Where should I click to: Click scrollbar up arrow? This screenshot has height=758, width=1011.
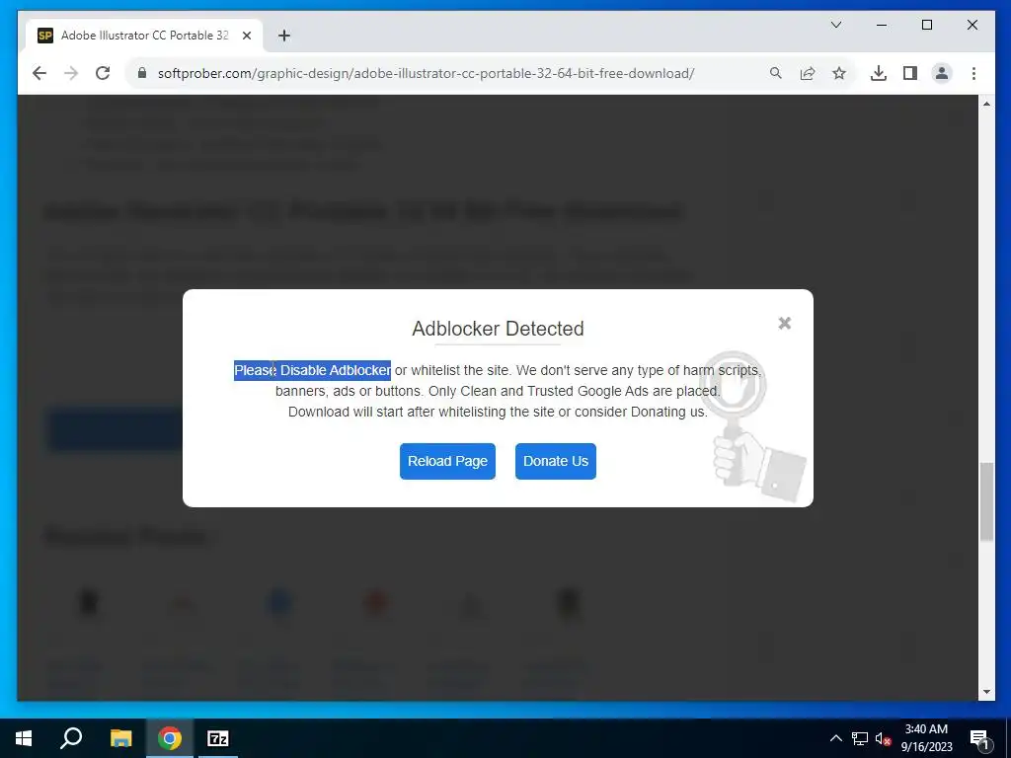pos(986,104)
